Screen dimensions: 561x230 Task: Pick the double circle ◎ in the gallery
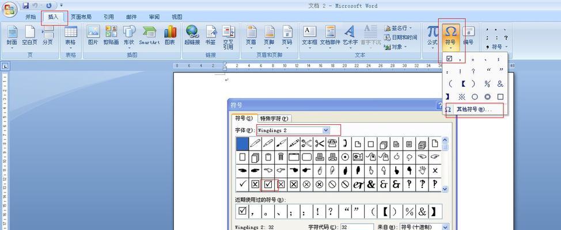point(487,97)
